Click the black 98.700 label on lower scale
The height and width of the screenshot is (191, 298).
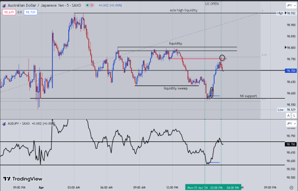[290, 144]
